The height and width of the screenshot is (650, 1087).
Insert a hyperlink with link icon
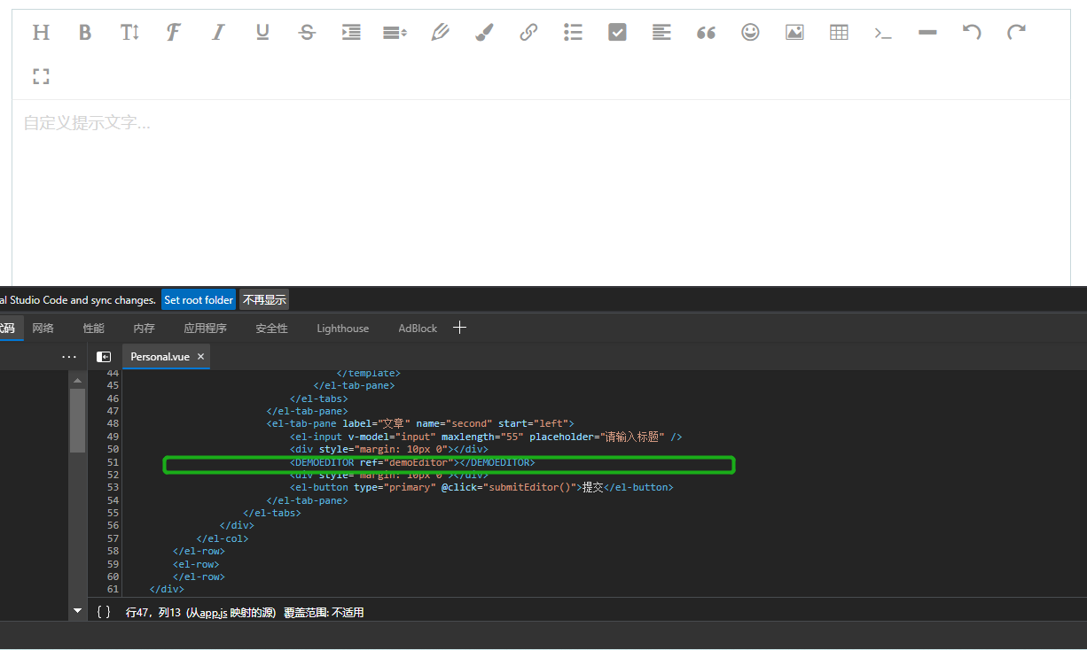point(528,33)
